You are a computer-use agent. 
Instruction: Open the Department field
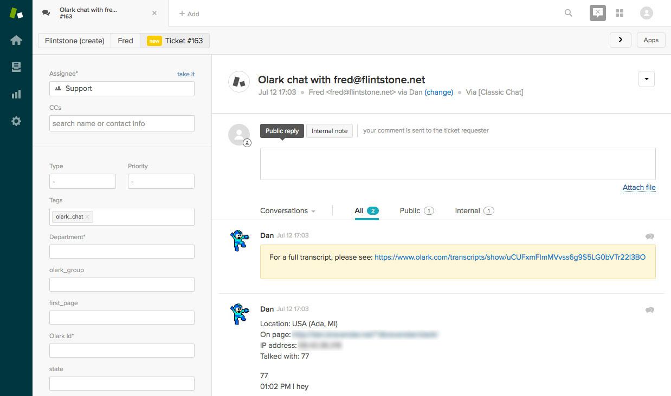pos(122,252)
